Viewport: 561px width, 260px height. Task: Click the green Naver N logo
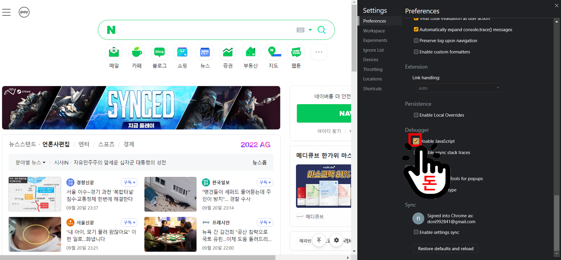pos(111,30)
